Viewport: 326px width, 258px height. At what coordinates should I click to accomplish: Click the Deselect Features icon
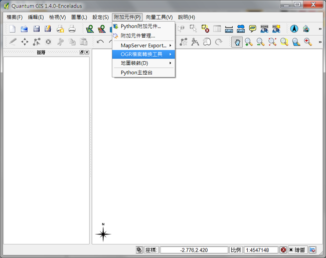[205, 29]
